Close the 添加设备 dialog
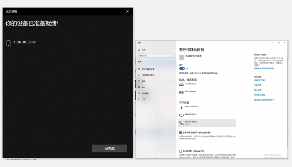Image resolution: width=292 pixels, height=167 pixels. click(127, 12)
